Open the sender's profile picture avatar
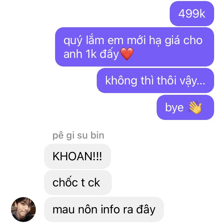This screenshot has width=221, height=223. click(x=23, y=209)
